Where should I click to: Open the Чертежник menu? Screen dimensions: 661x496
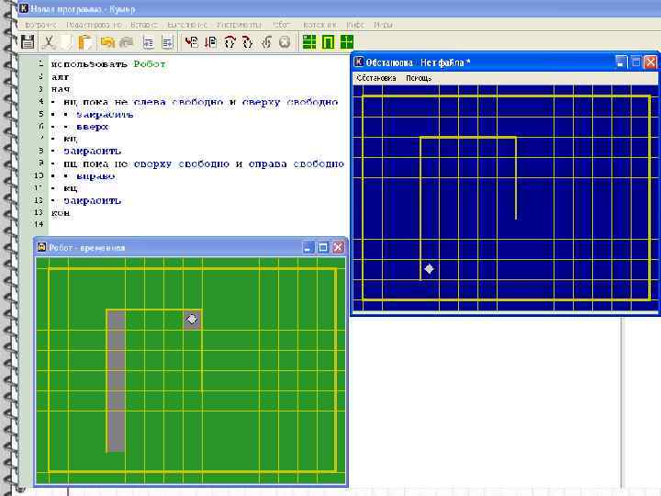pyautogui.click(x=319, y=25)
